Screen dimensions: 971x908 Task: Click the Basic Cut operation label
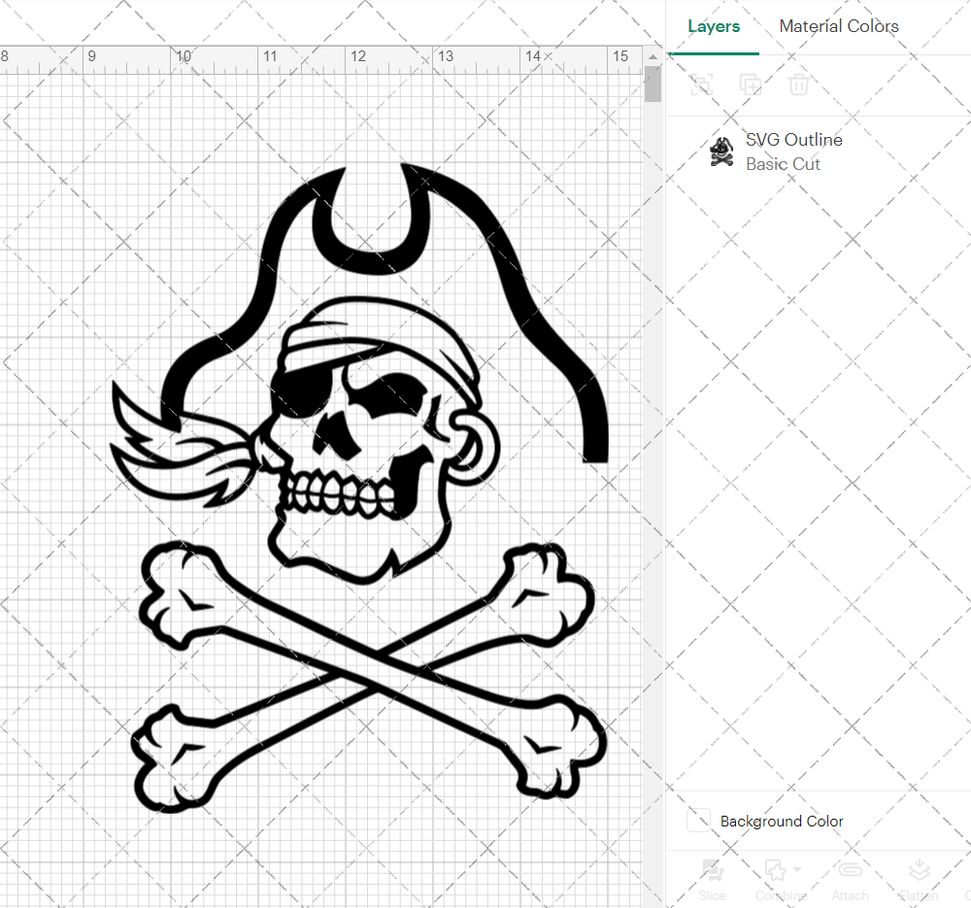tap(783, 164)
